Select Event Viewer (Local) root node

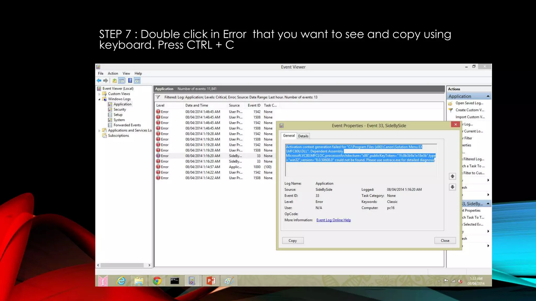tap(118, 89)
